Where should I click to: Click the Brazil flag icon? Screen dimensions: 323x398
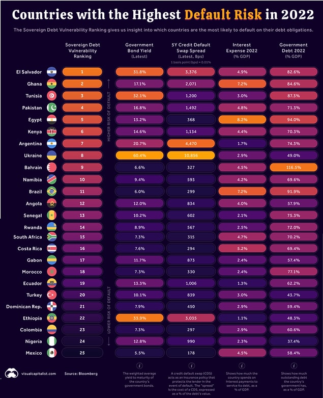pos(52,192)
